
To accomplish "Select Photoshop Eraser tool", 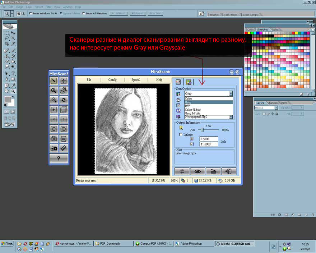I will click(x=7, y=61).
